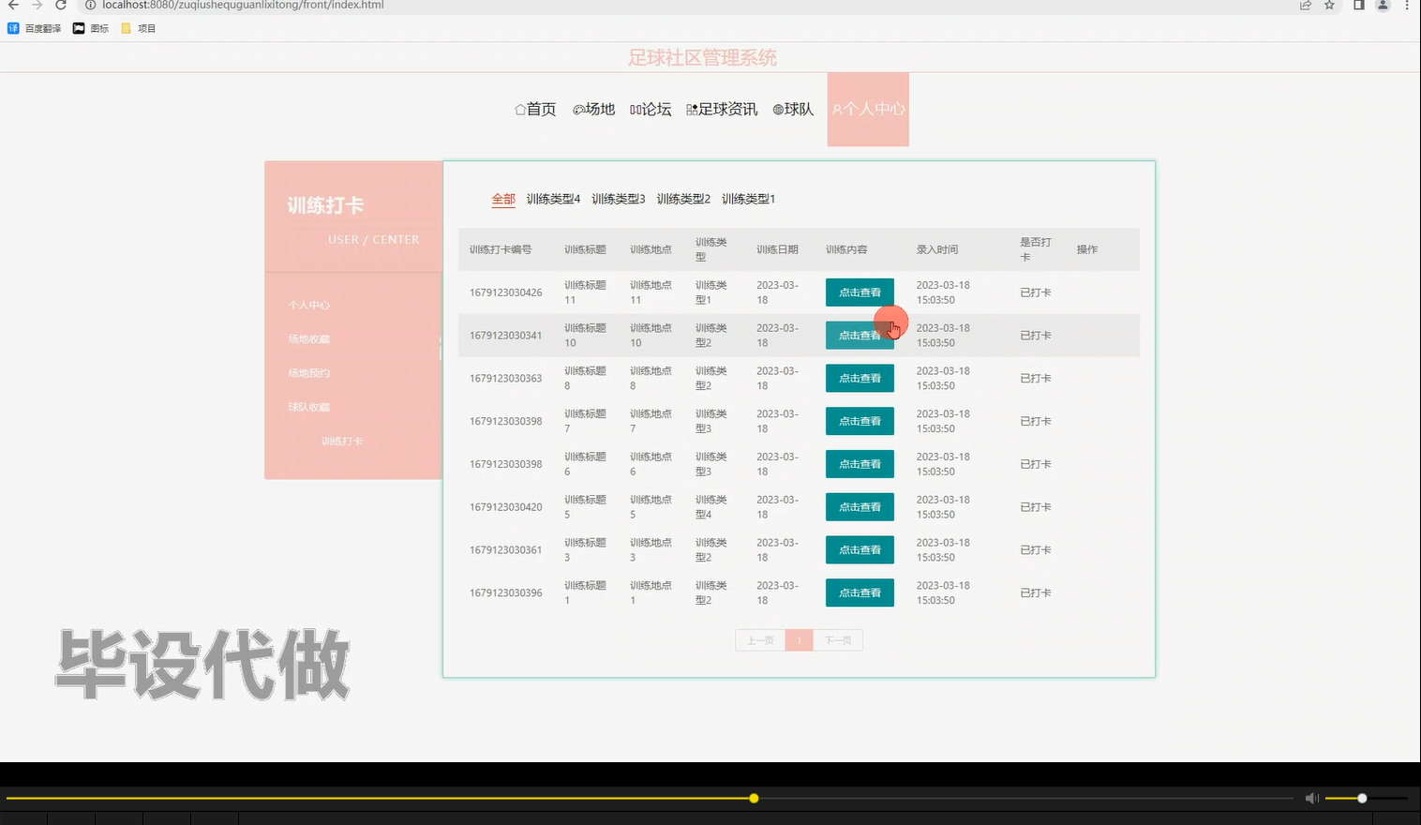Go to the 首页 navigation item

click(535, 109)
